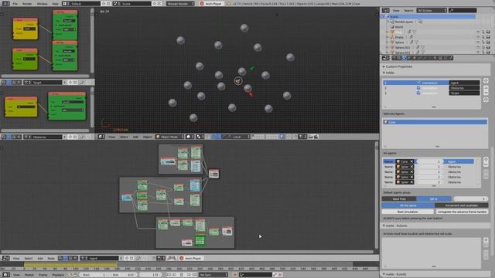The image size is (495, 278).
Task: Open the 3D viewport Select menu
Action: [x=124, y=137]
